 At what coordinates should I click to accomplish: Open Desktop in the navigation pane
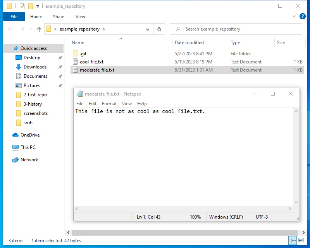(32, 58)
